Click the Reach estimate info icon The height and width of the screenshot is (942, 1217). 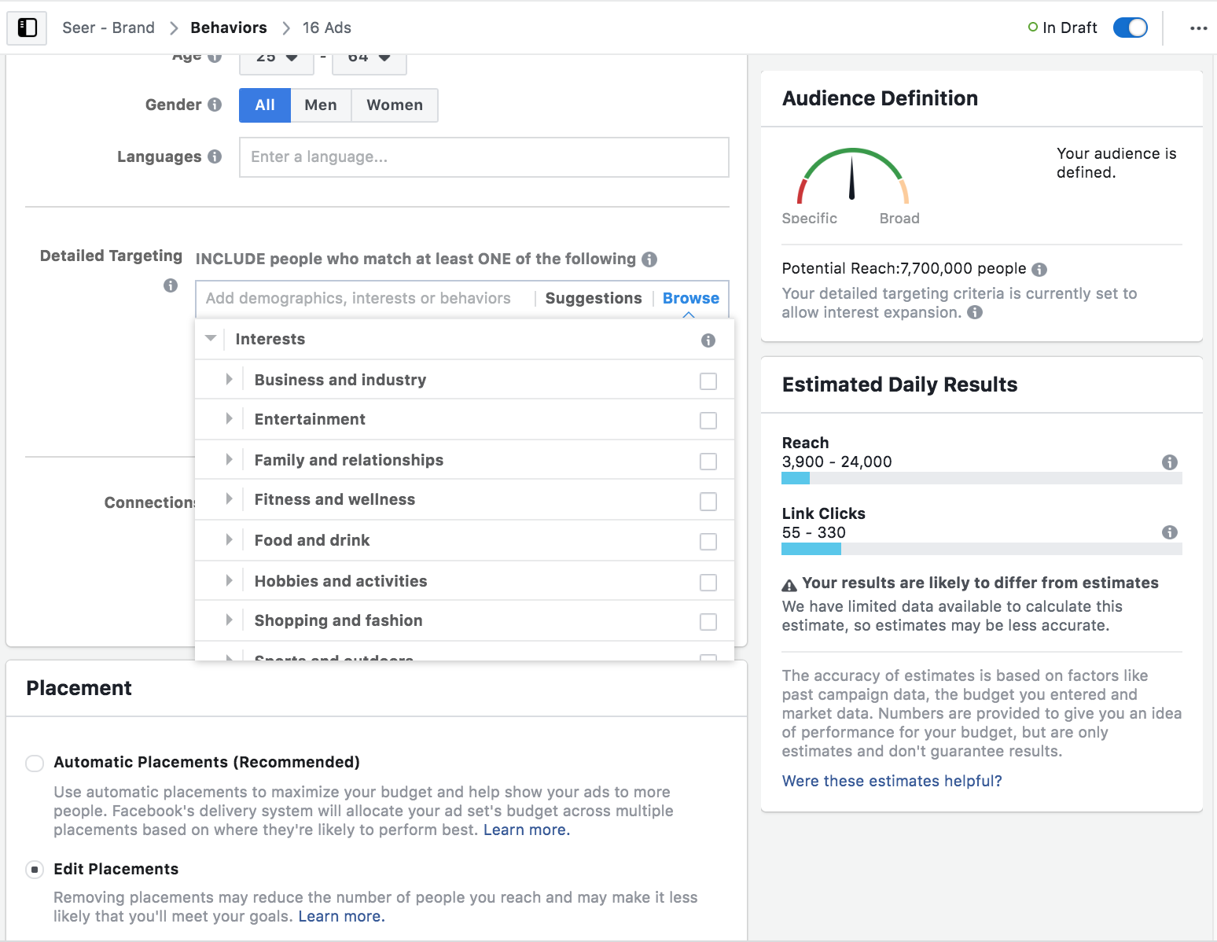pos(1170,462)
